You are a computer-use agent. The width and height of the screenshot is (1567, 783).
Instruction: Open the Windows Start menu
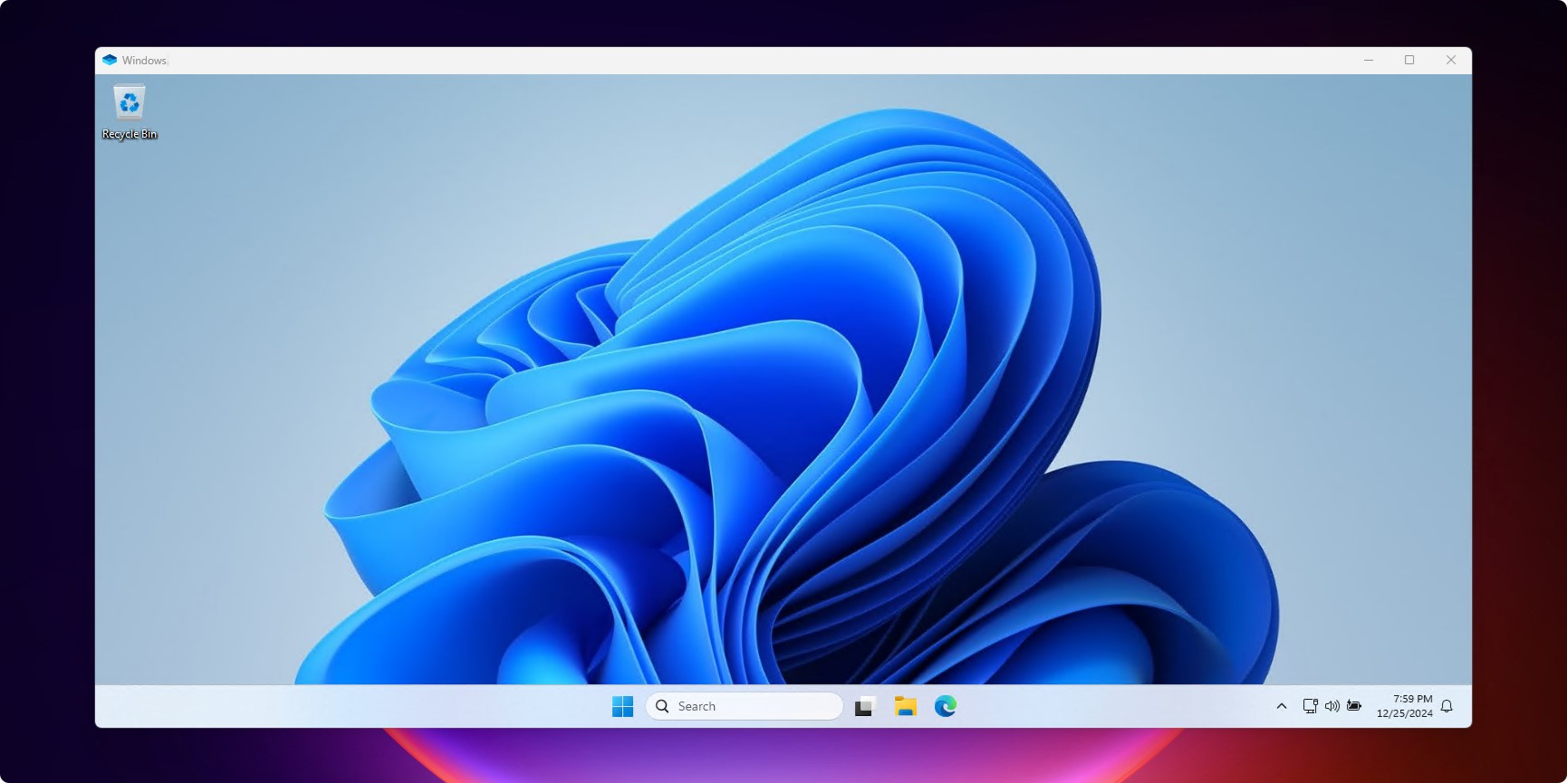pos(623,706)
